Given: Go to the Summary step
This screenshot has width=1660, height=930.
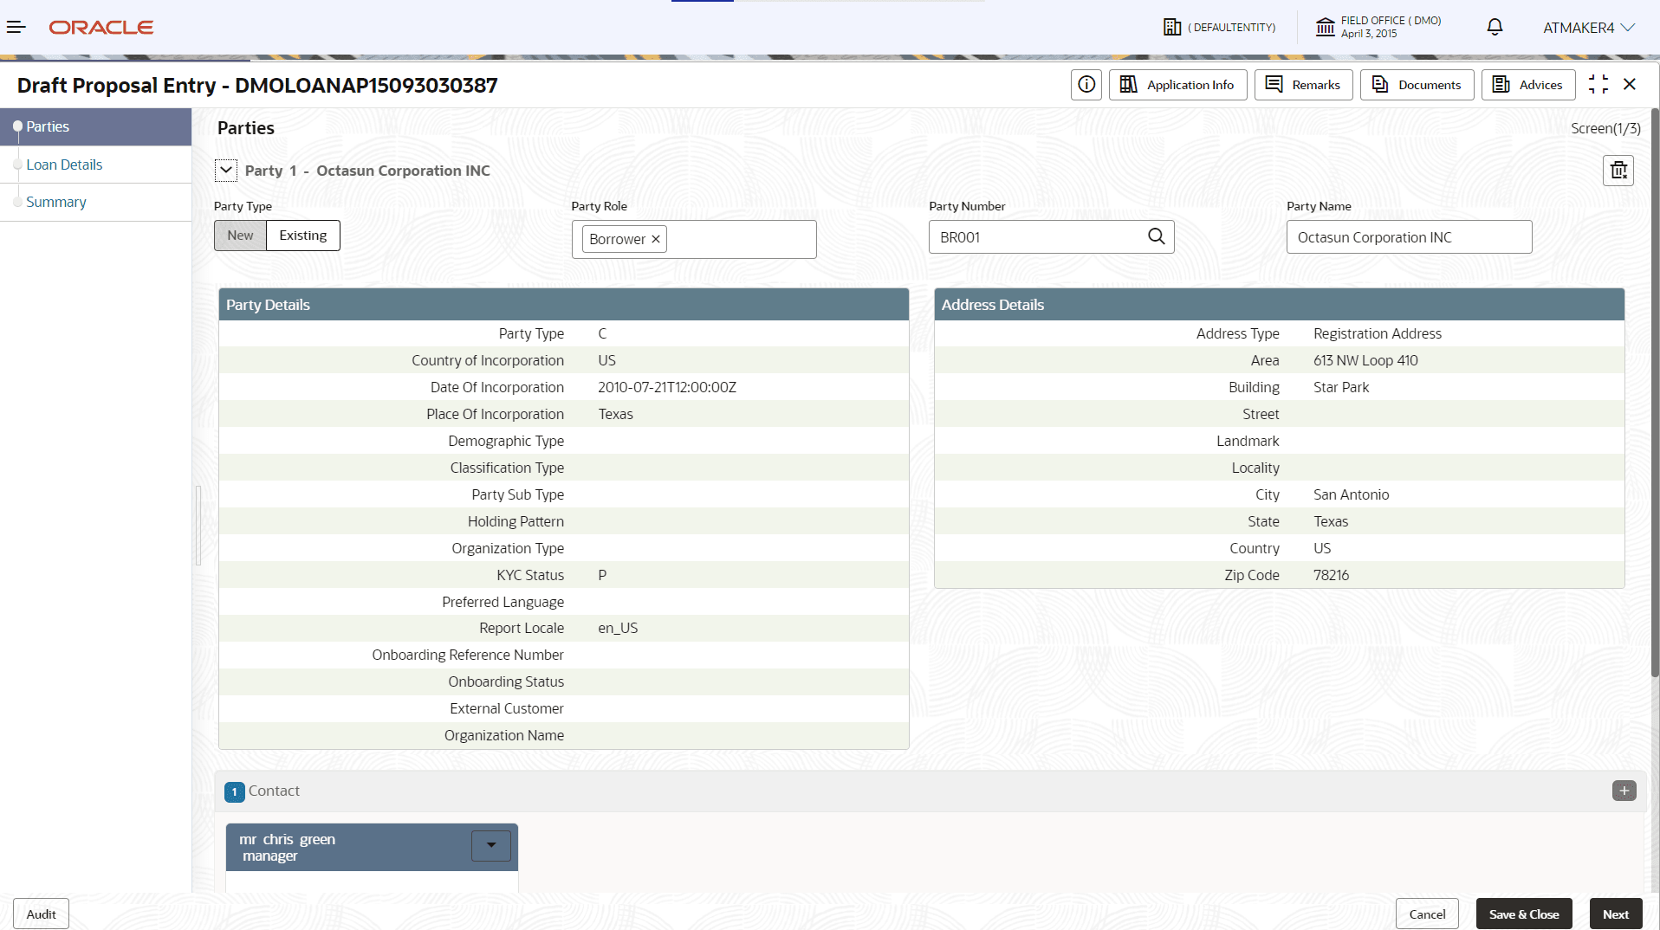Looking at the screenshot, I should coord(95,202).
